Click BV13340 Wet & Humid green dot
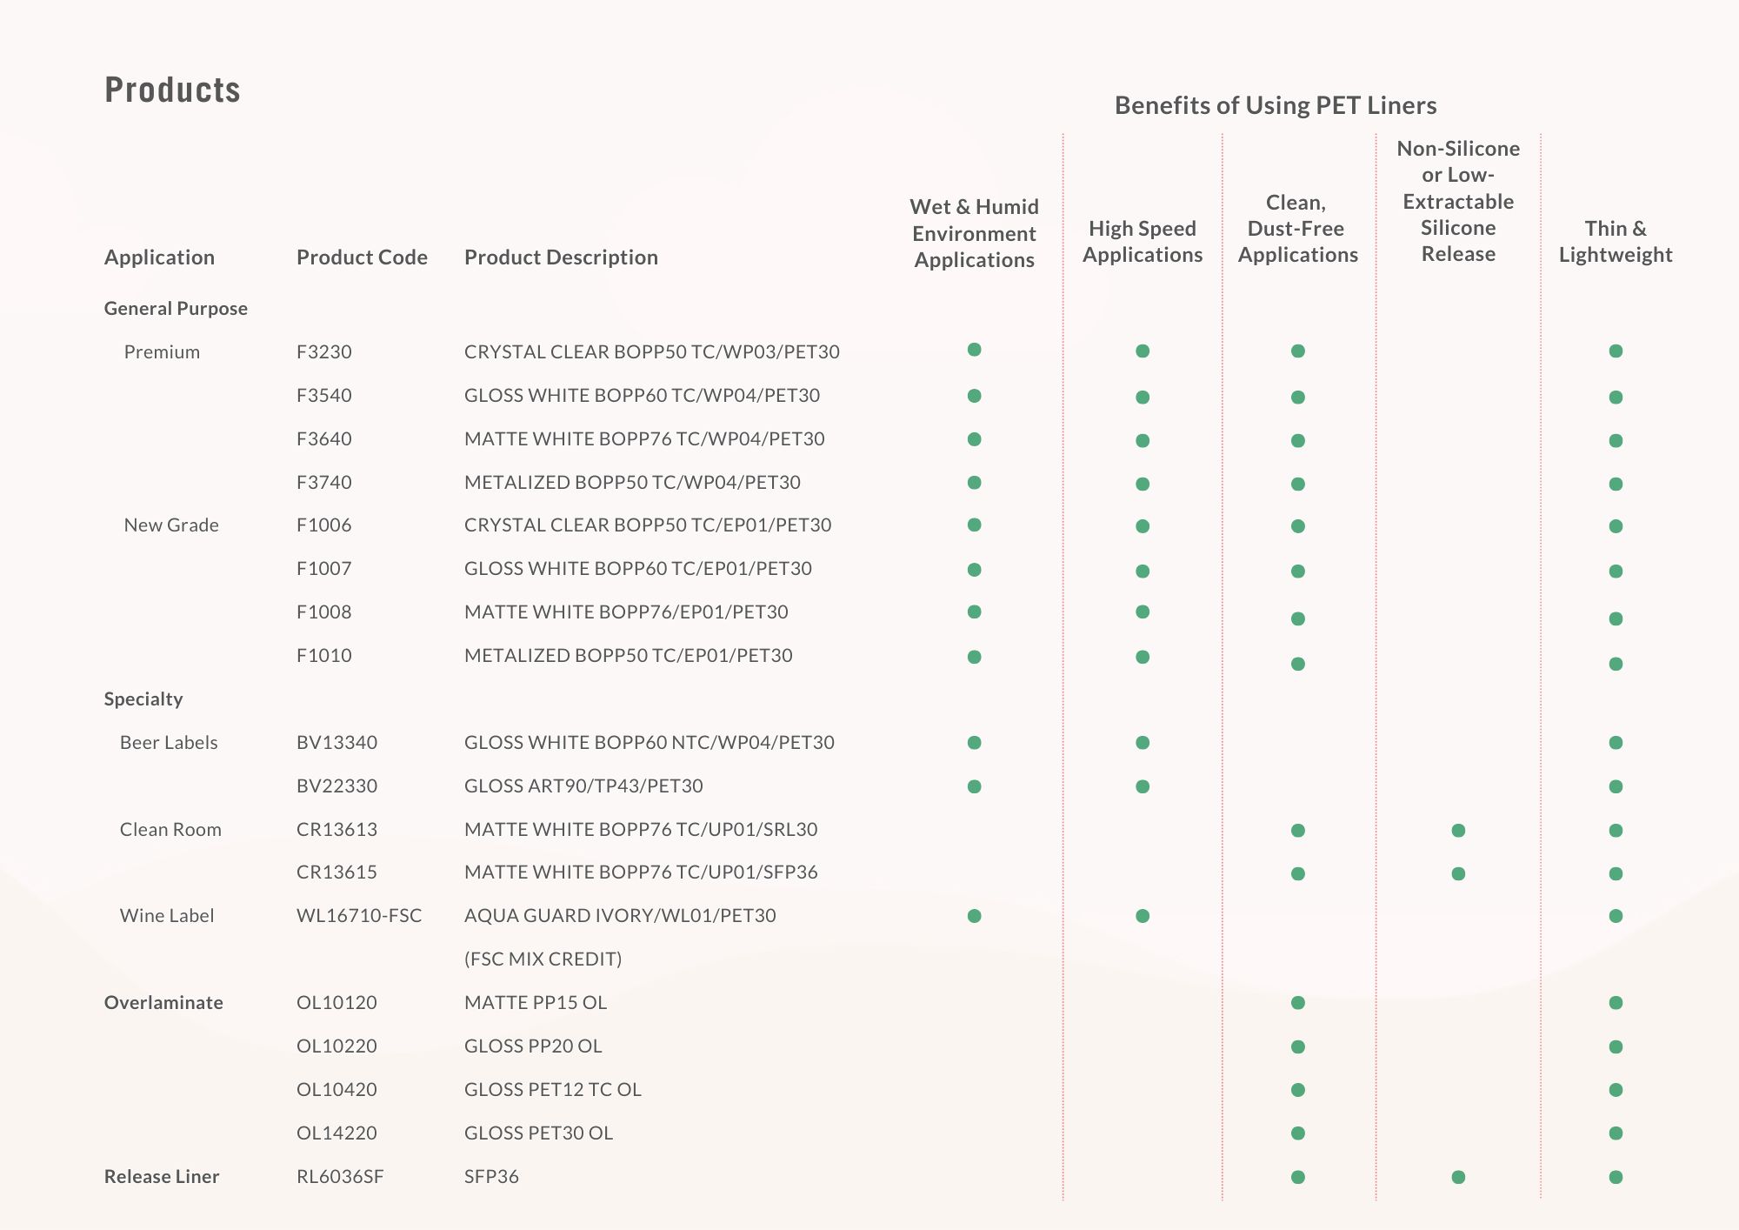Viewport: 1739px width, 1230px height. 975,743
